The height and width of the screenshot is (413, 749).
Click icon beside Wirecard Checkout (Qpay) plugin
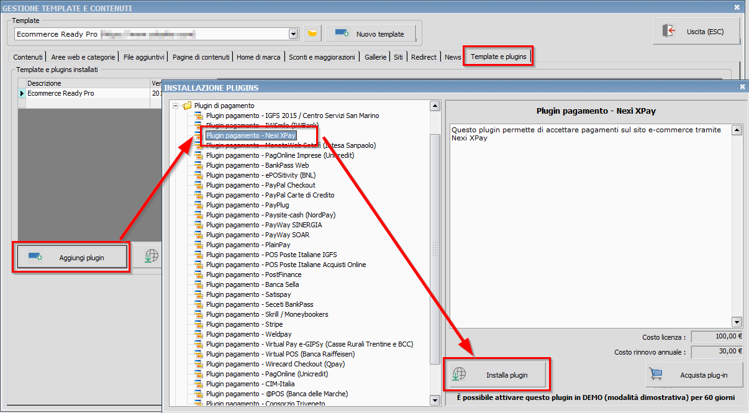click(199, 364)
